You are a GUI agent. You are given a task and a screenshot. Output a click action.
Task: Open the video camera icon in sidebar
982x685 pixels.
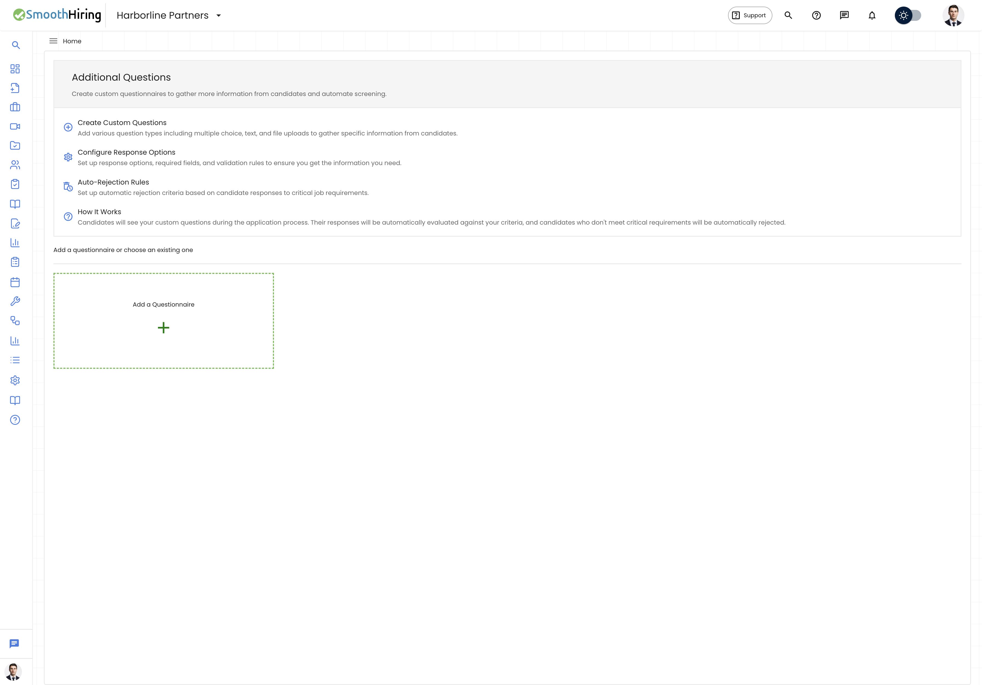point(15,126)
